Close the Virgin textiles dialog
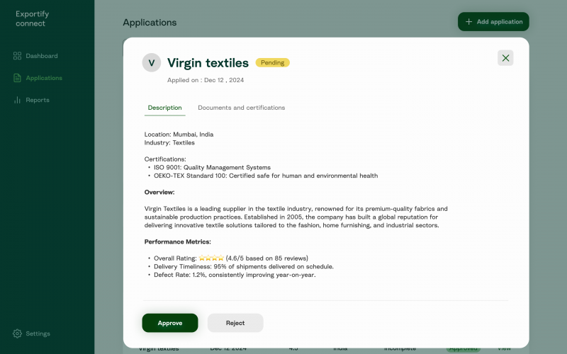 pyautogui.click(x=505, y=58)
